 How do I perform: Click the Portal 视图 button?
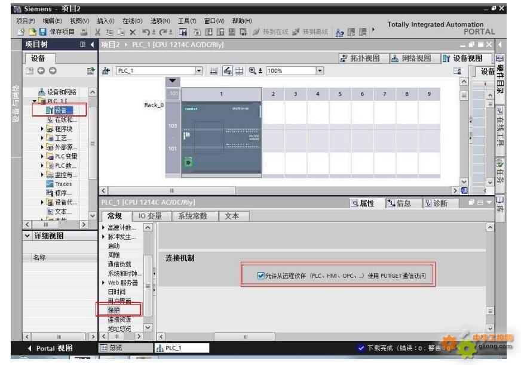(x=51, y=348)
